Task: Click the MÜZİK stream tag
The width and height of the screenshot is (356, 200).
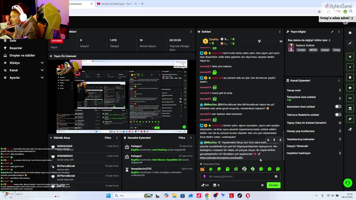Action: [x=313, y=50]
